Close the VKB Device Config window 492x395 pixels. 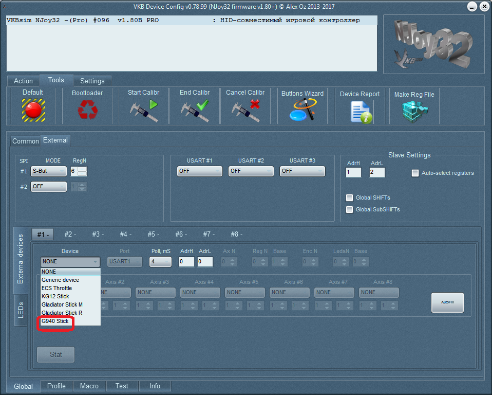pyautogui.click(x=484, y=7)
